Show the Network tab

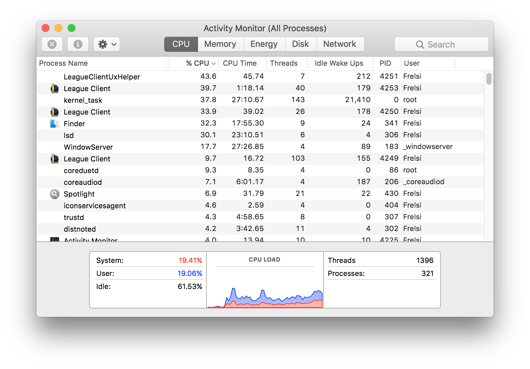click(x=340, y=44)
